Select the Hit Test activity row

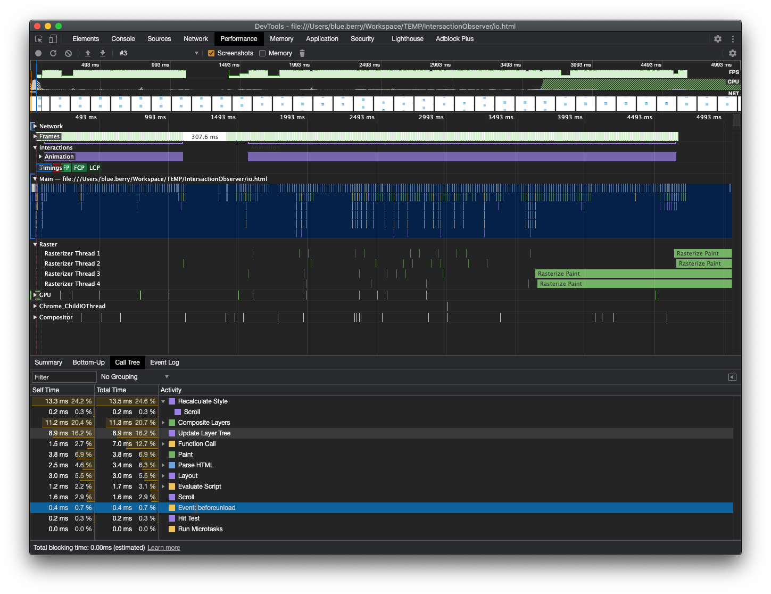[x=382, y=518]
